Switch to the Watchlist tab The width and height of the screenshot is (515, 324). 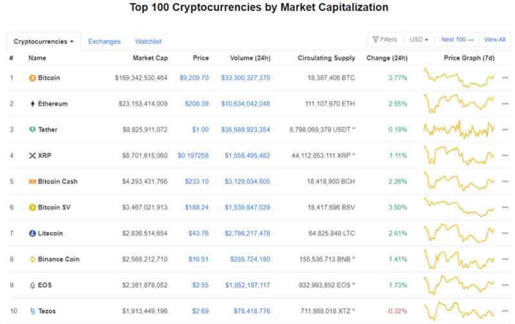click(148, 41)
